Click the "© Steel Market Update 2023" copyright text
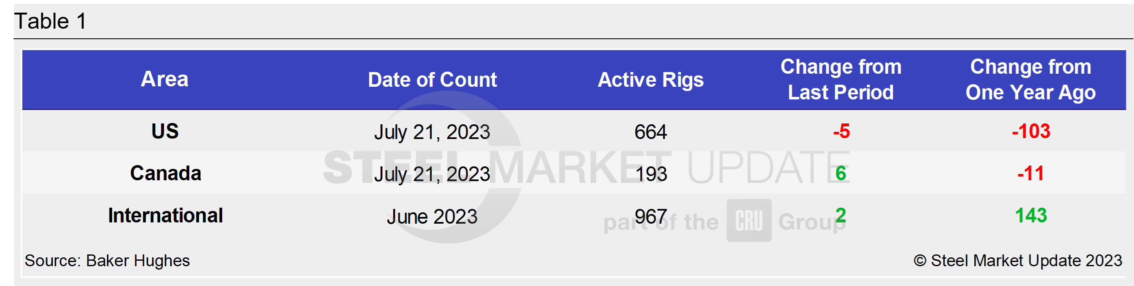Viewport: 1134px width, 286px height. 1018,260
